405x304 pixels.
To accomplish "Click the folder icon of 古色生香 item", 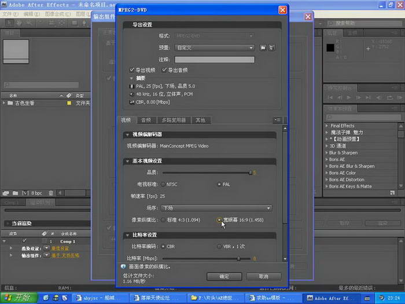I will [x=10, y=103].
